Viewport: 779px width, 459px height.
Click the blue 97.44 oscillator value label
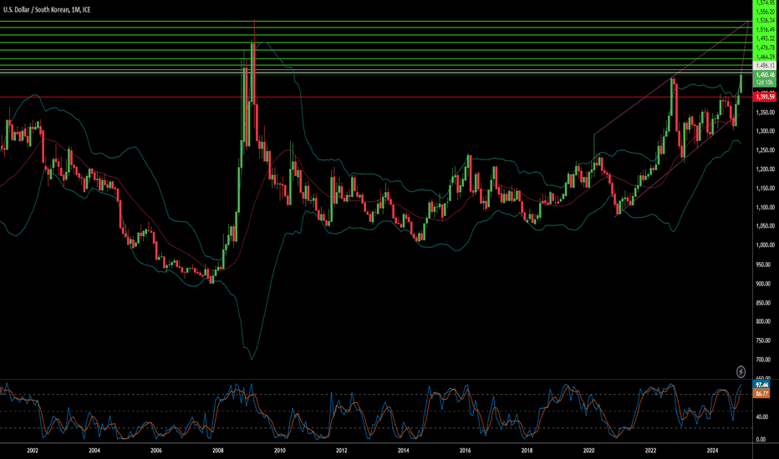(761, 385)
